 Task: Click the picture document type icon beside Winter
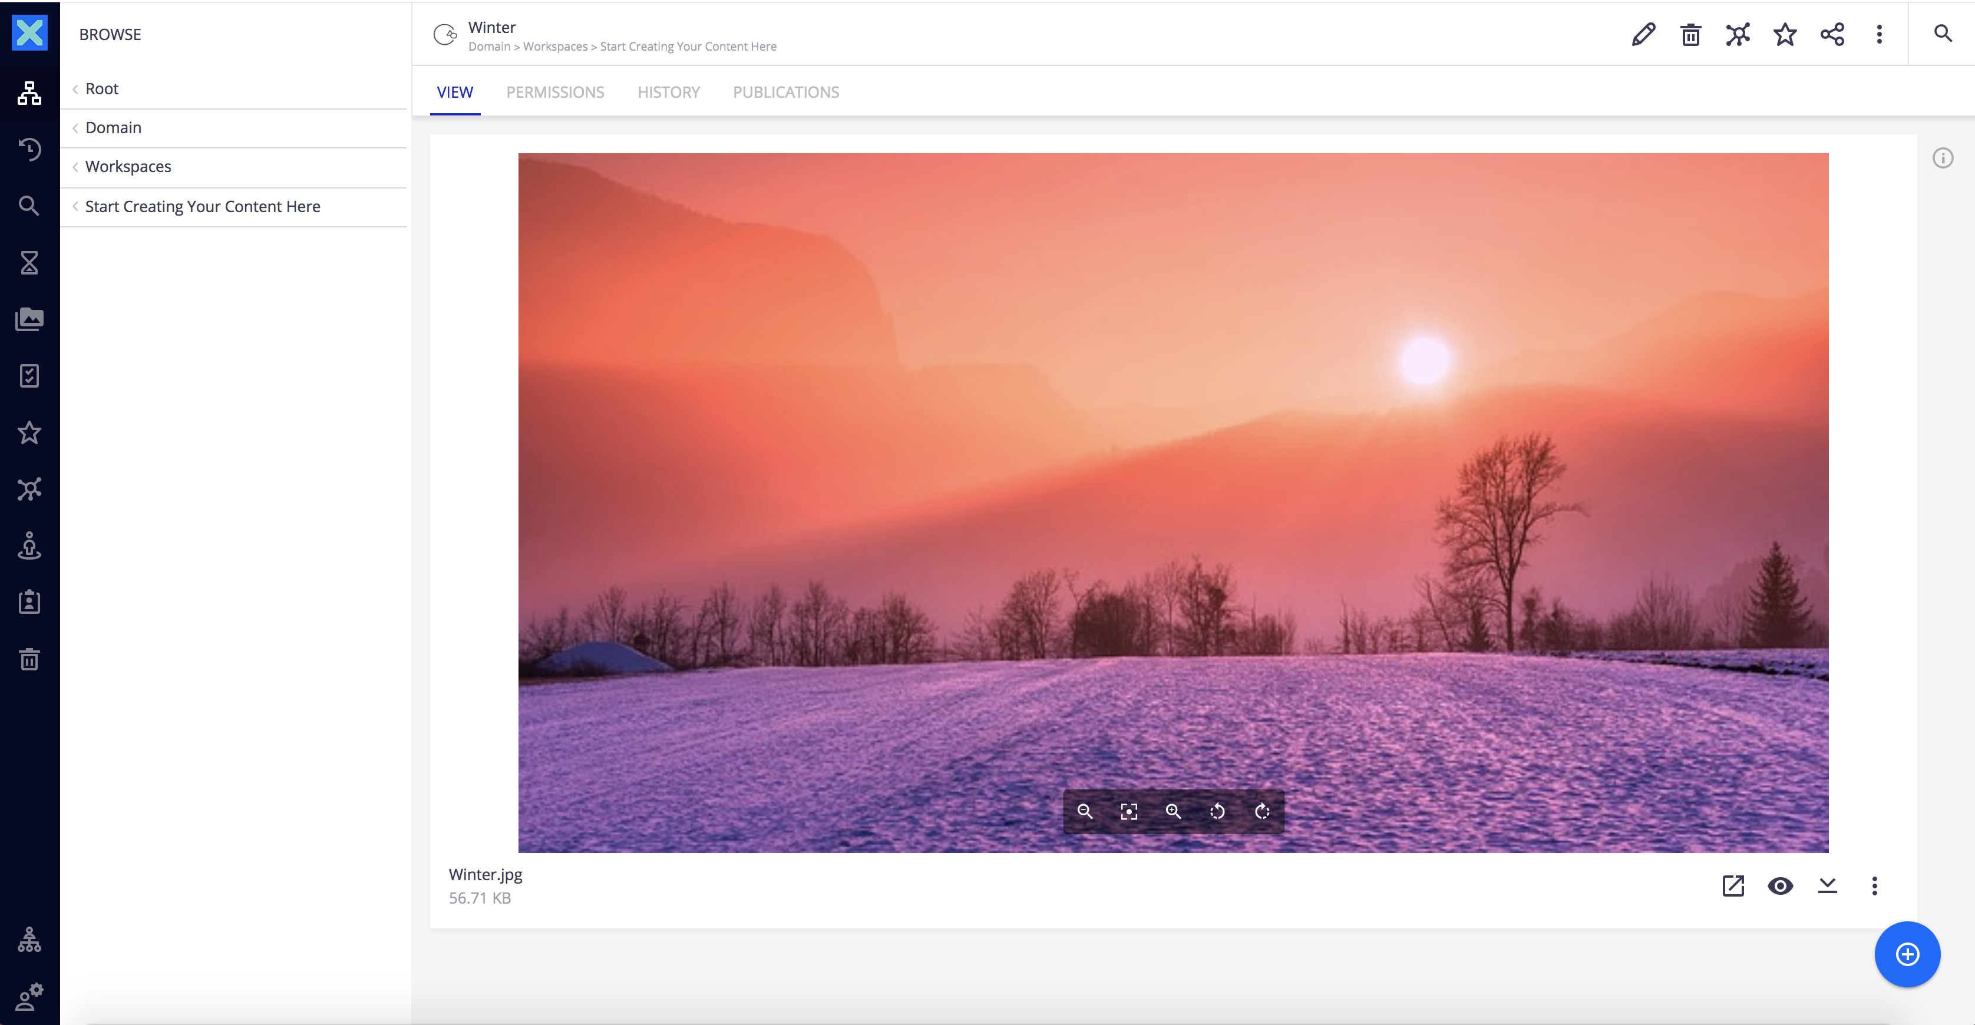tap(445, 35)
